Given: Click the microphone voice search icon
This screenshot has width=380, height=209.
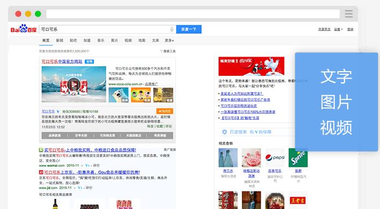Looking at the screenshot, I should 172,29.
